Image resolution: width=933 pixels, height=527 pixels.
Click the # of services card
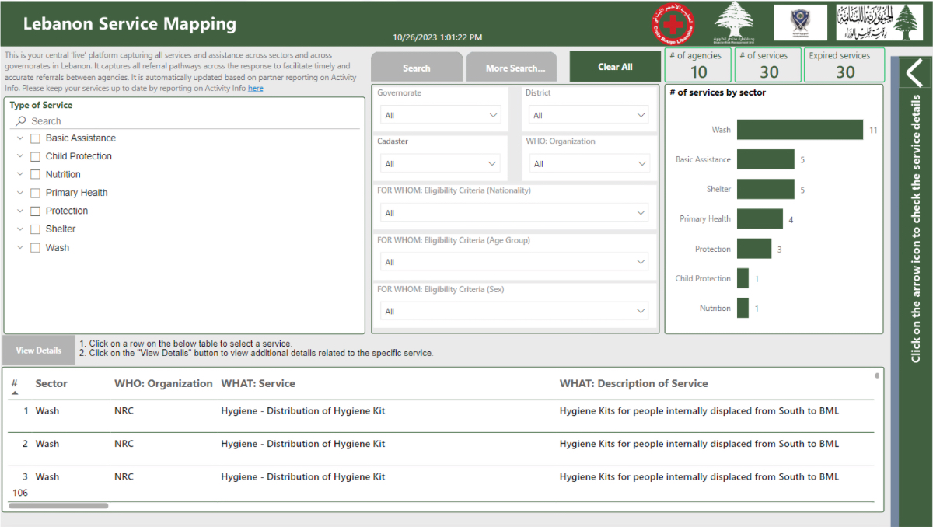769,65
